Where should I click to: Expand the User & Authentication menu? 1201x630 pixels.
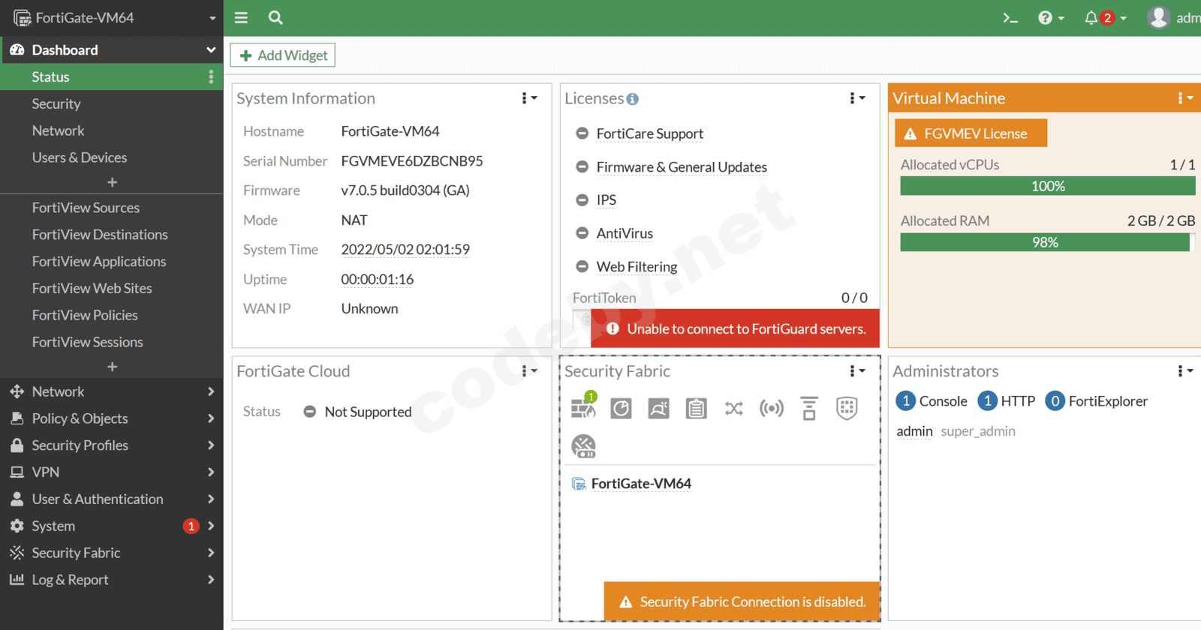[x=112, y=499]
